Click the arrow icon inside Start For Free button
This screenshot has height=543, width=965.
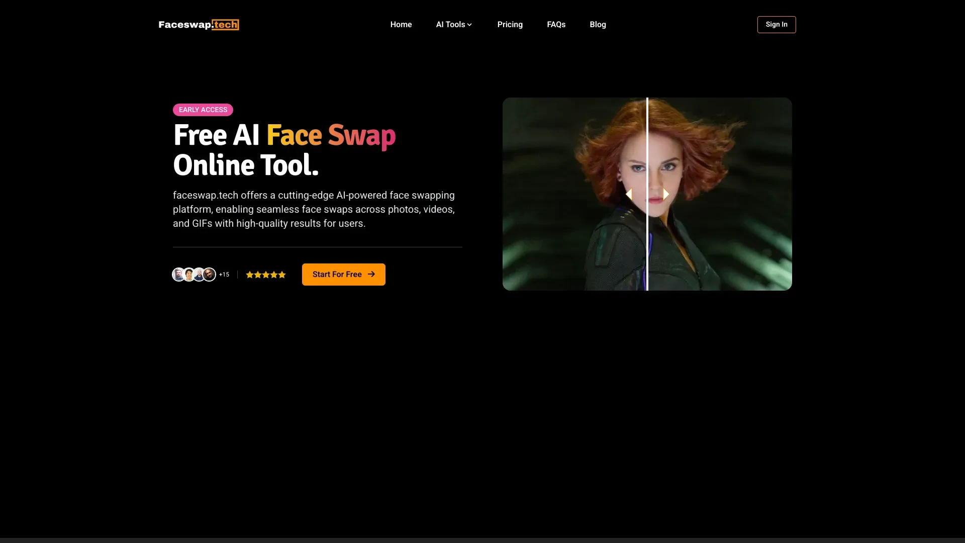coord(371,274)
